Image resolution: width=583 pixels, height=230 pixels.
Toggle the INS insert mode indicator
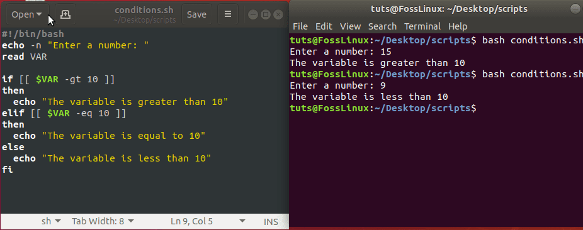(271, 222)
